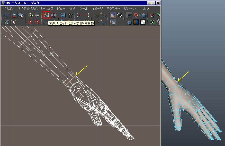225x146 pixels.
Task: Open the サブディビジョン サーフェス menu
Action: click(x=35, y=9)
